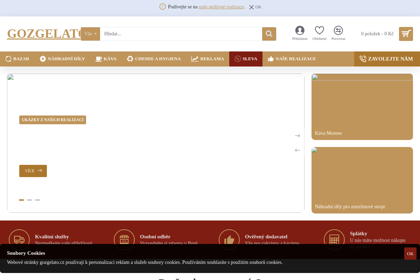Click the search magnifier button
This screenshot has height=280, width=420.
pos(269,34)
